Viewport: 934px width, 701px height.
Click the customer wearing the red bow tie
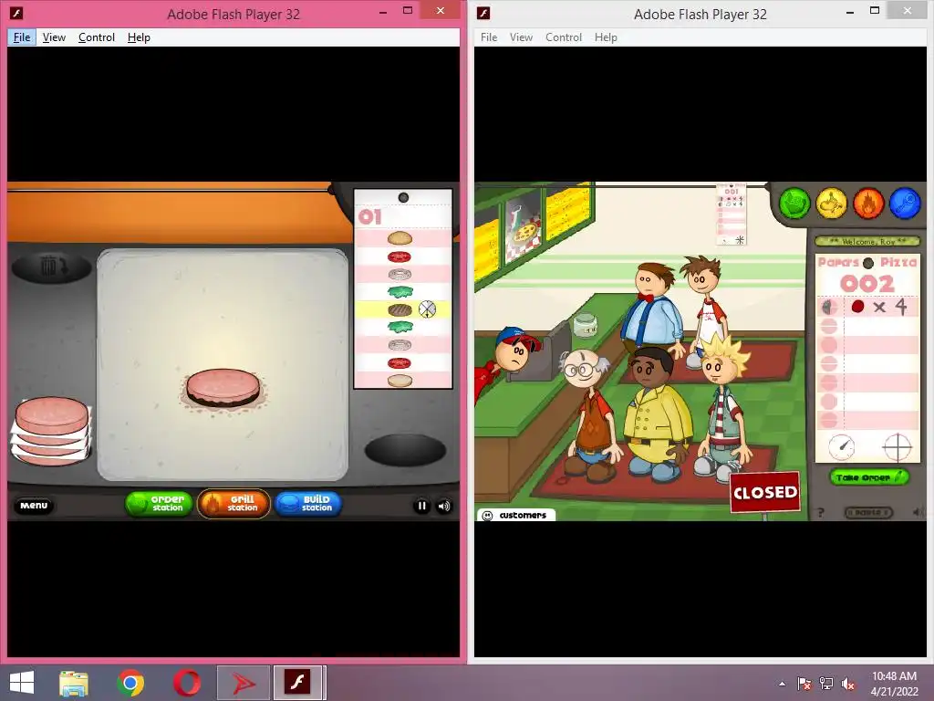[653, 309]
